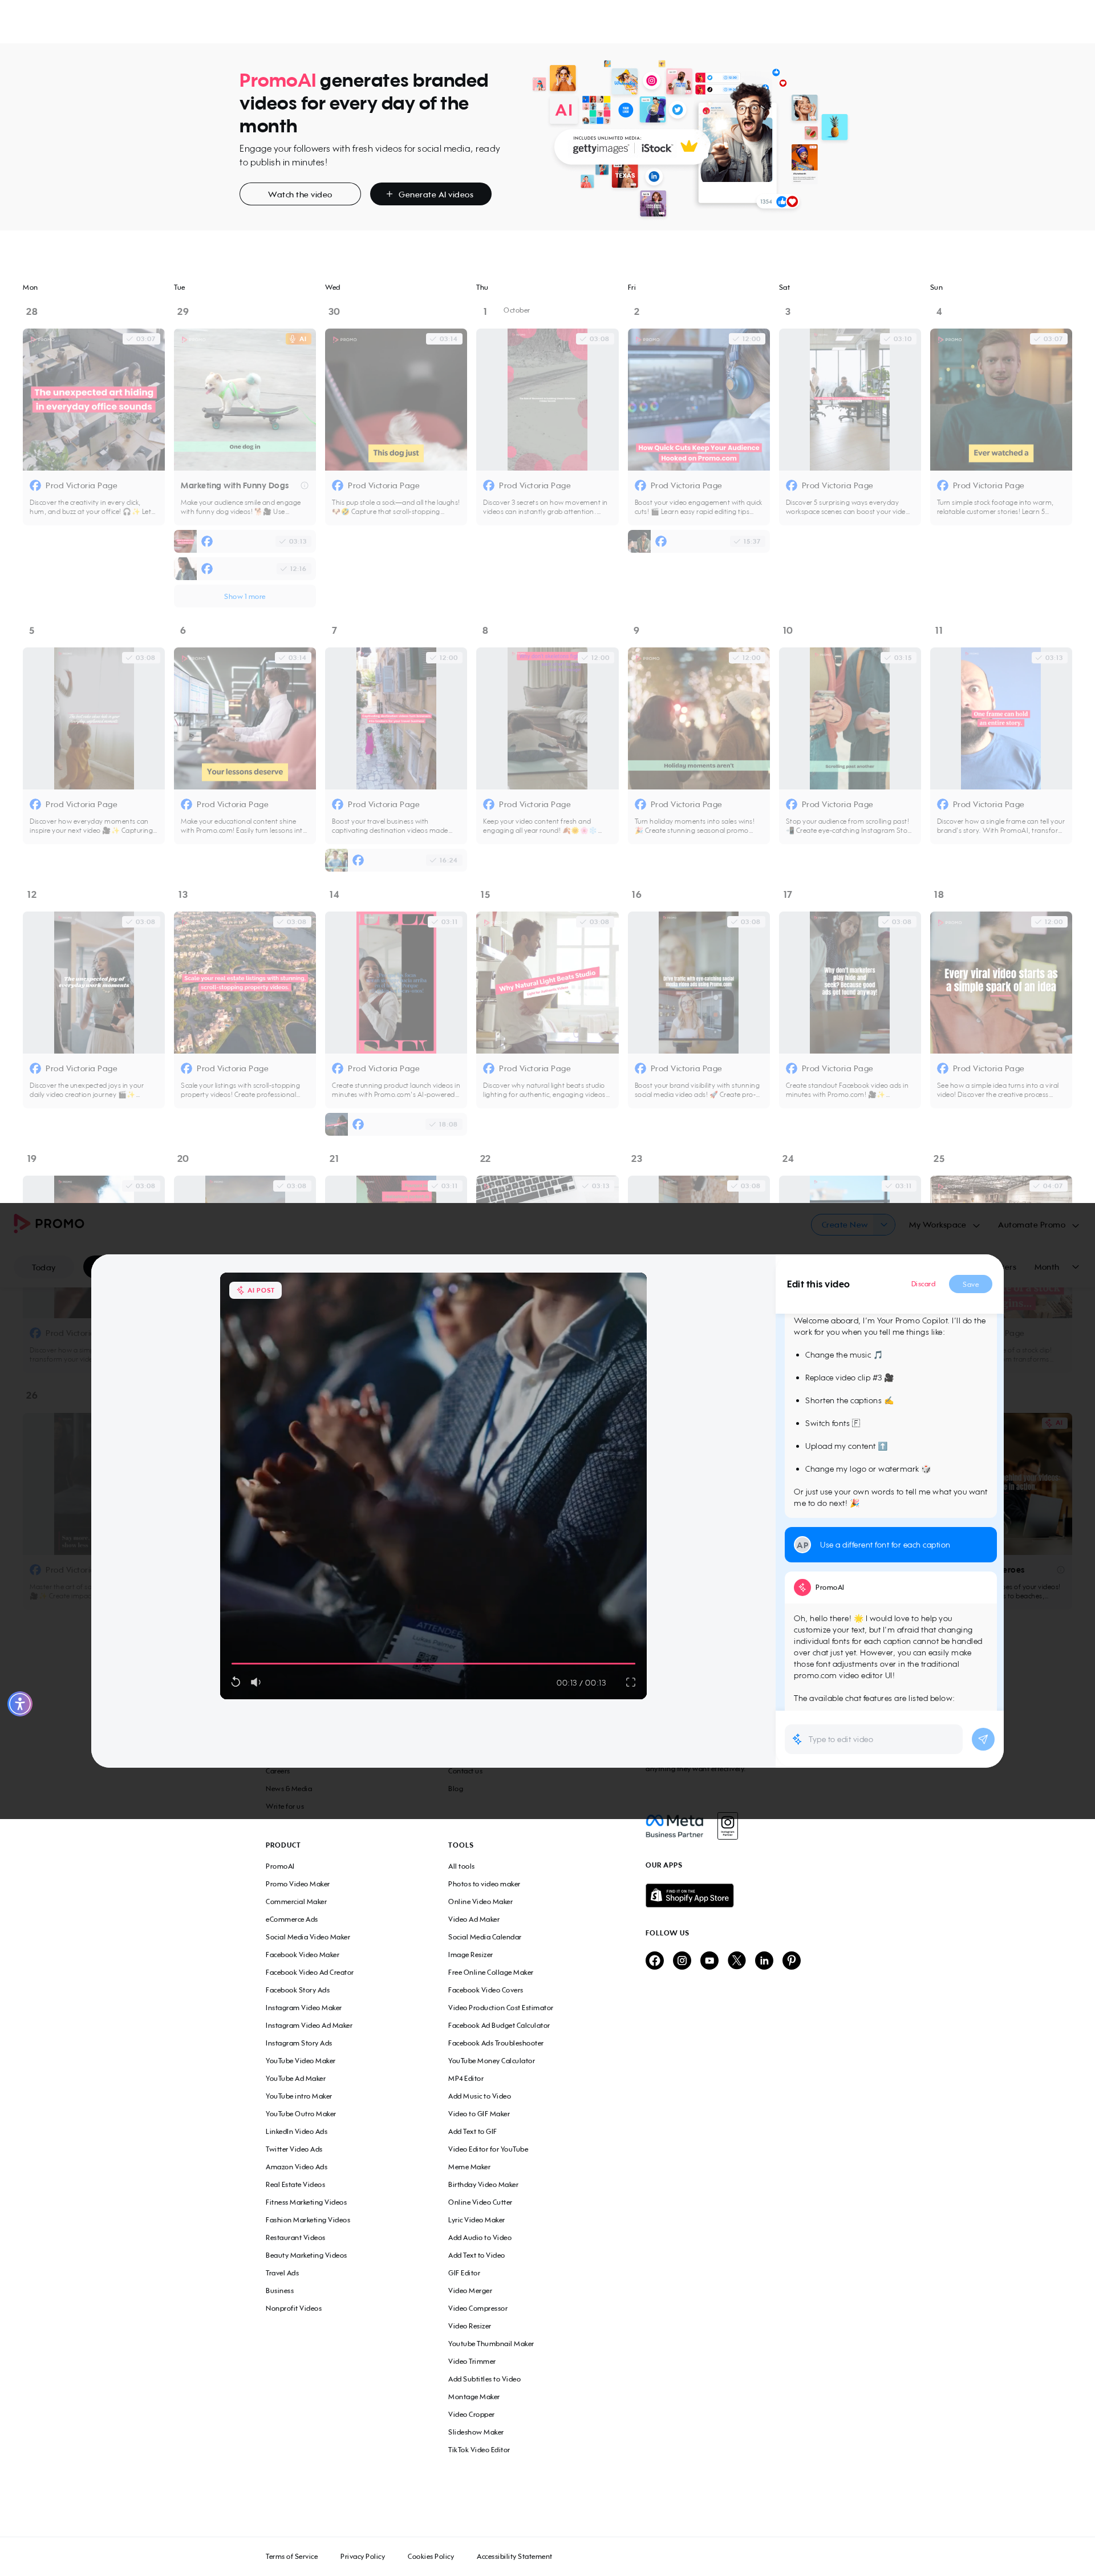The width and height of the screenshot is (1095, 2576).
Task: Open the Month view dropdown
Action: point(1056,1267)
